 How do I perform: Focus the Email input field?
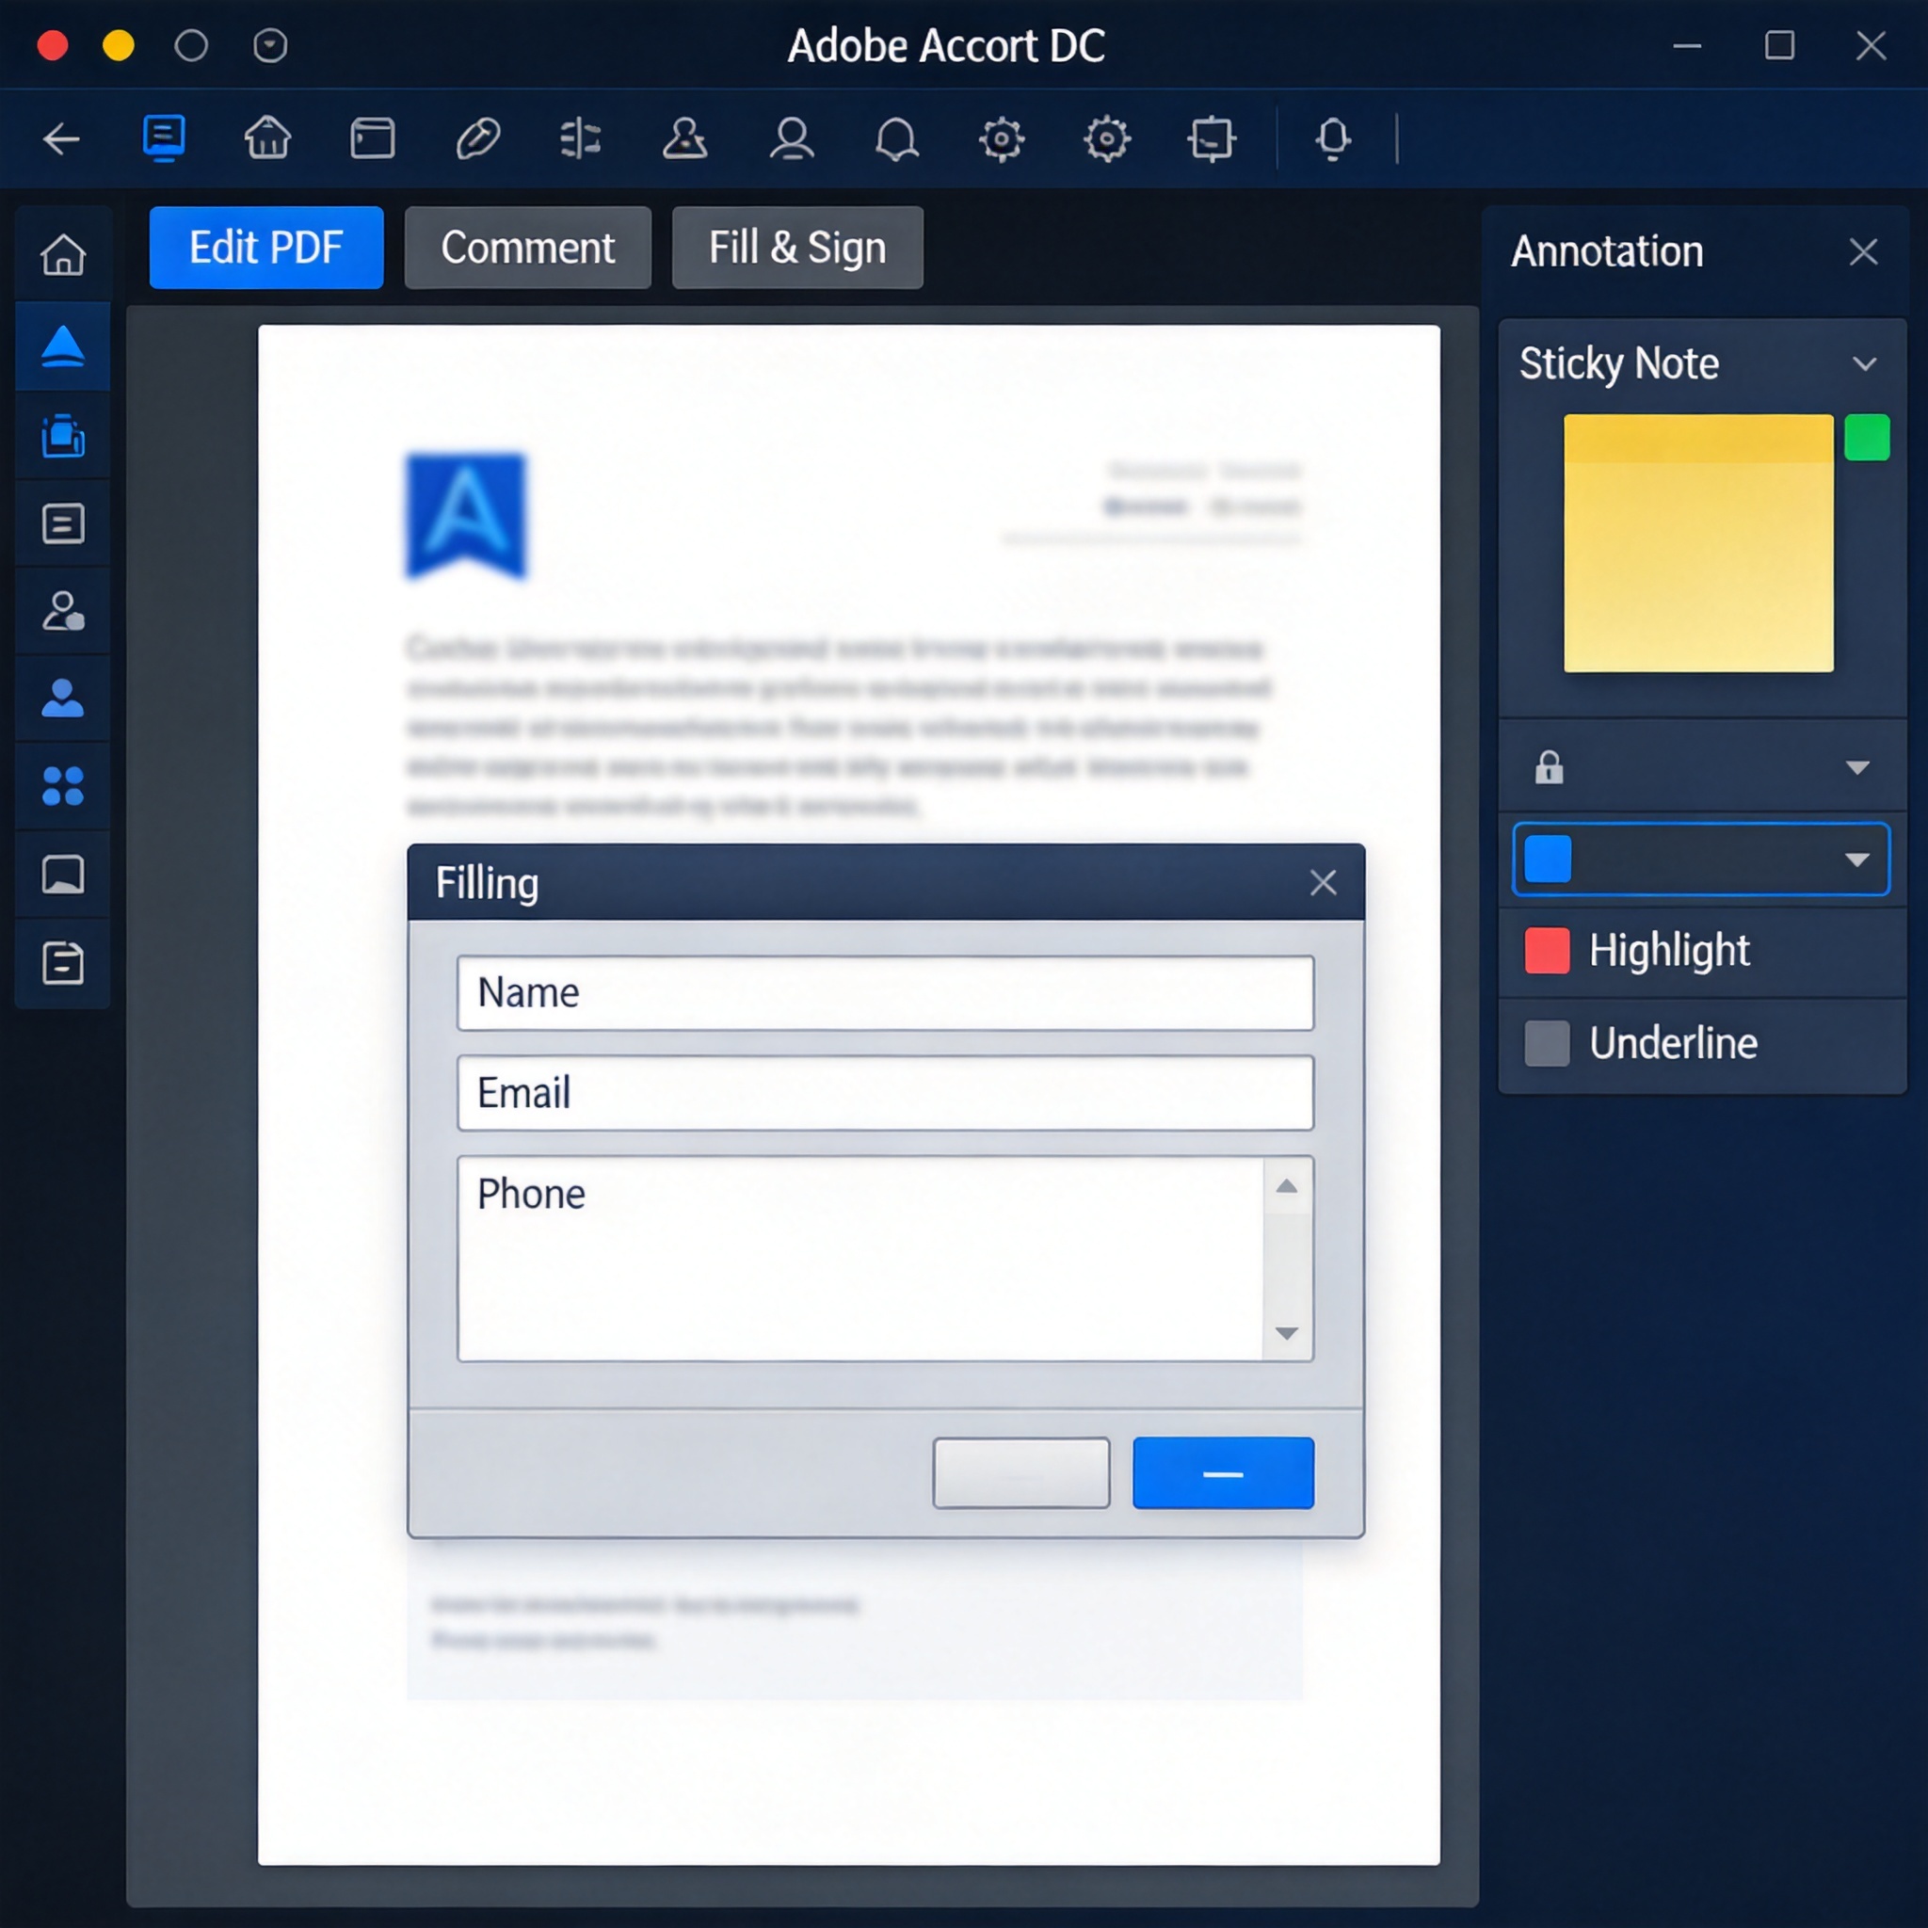[885, 1093]
